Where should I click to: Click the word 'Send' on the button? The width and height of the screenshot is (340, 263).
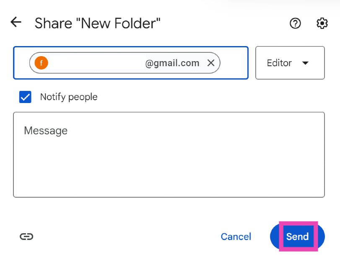pos(298,237)
